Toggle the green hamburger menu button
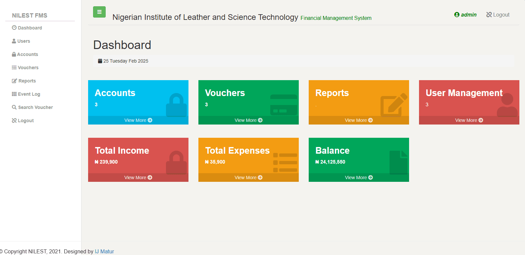525x255 pixels. [x=99, y=12]
